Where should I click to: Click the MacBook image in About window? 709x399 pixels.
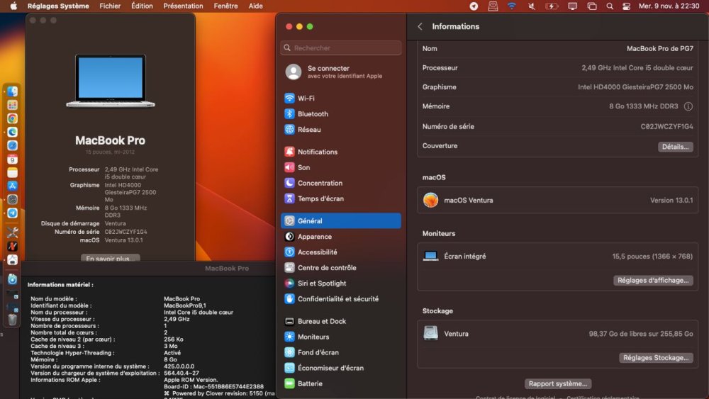tap(111, 82)
